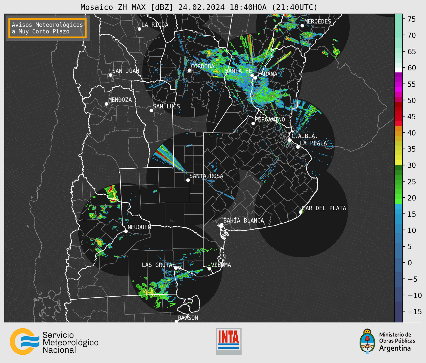Click the LAS GRUTAS city marker dot
The height and width of the screenshot is (363, 426).
[176, 268]
